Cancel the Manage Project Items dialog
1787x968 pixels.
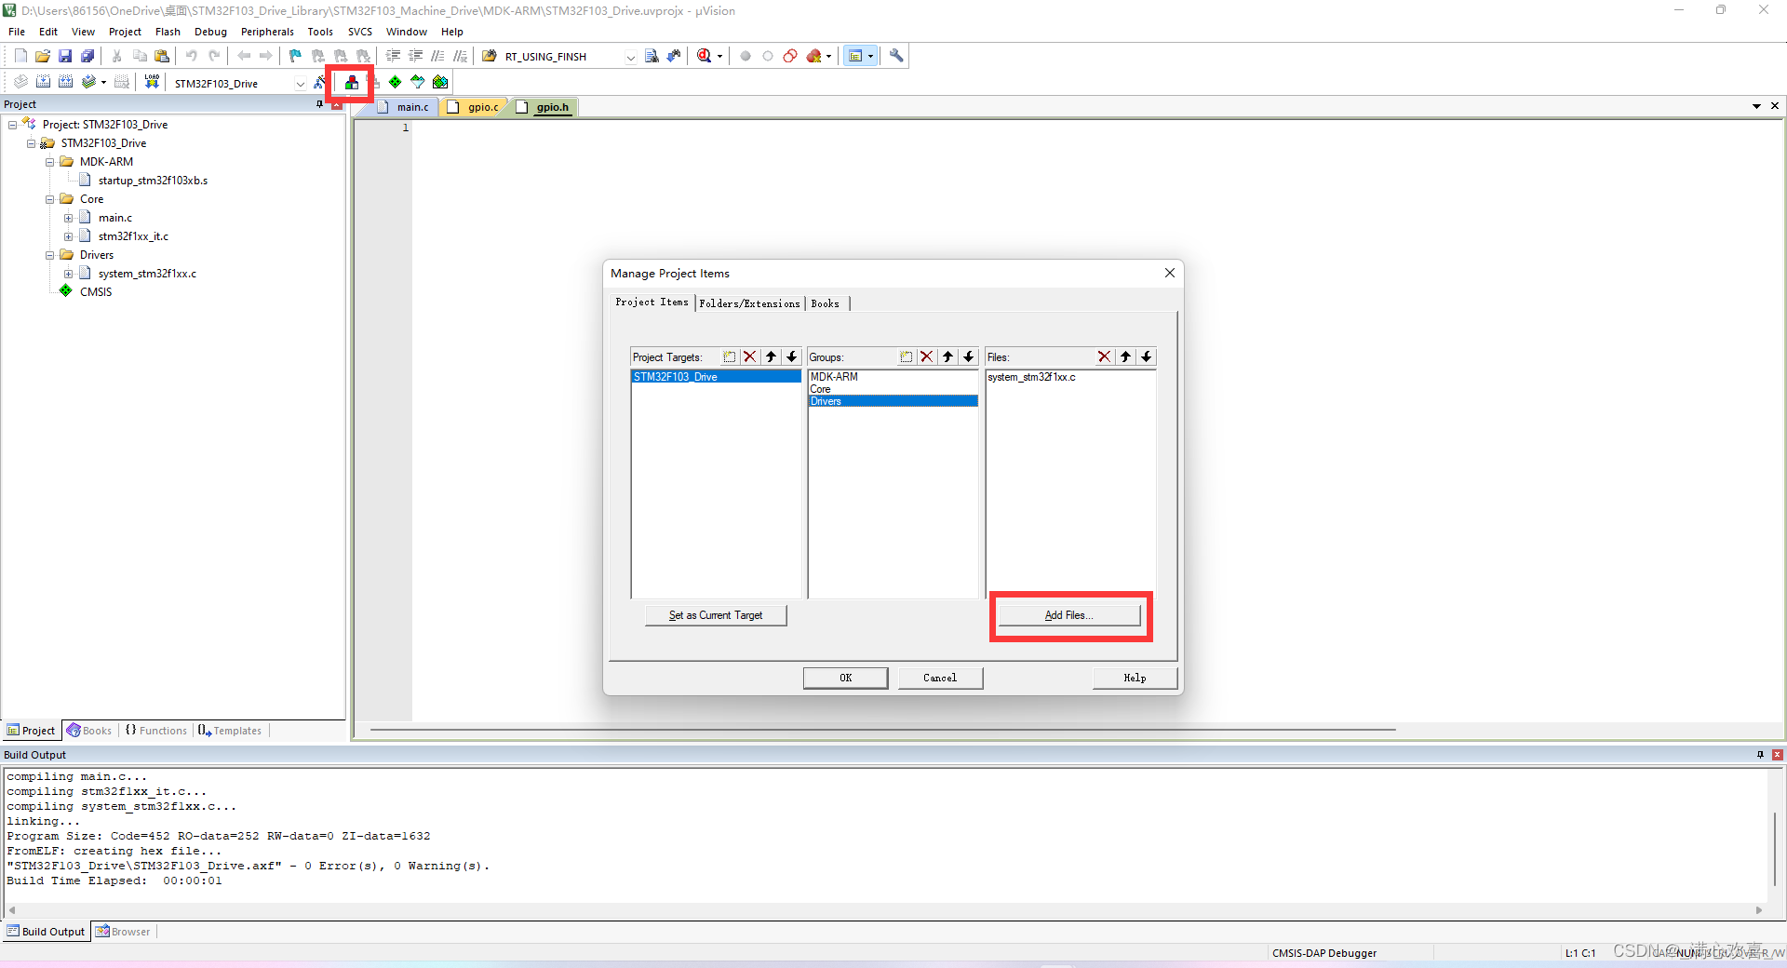[x=940, y=678]
